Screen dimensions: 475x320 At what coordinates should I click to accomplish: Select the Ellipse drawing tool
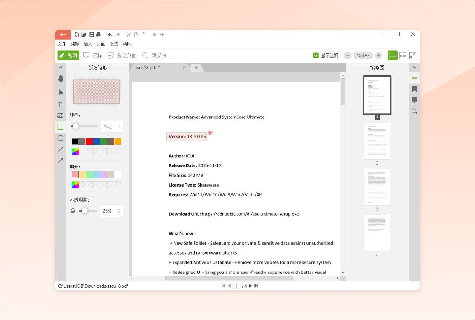coord(60,138)
